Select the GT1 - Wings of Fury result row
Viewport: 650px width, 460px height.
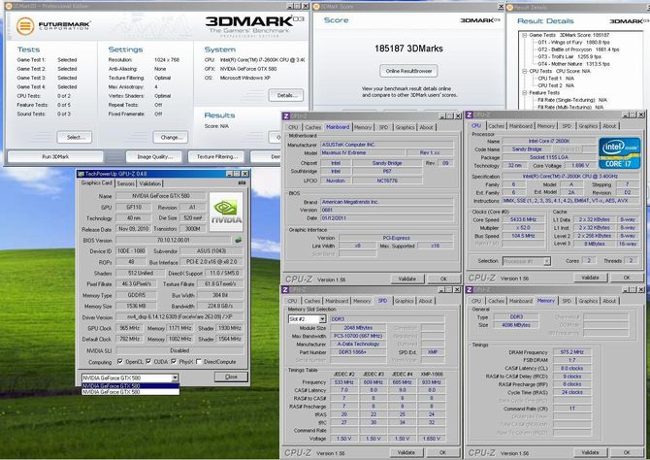point(573,43)
